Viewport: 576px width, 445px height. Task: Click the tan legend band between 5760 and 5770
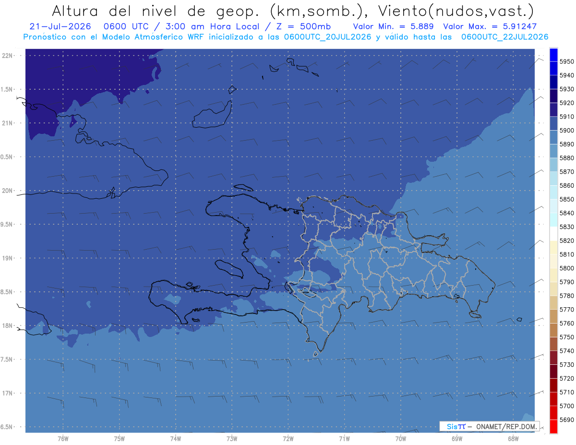click(x=553, y=316)
